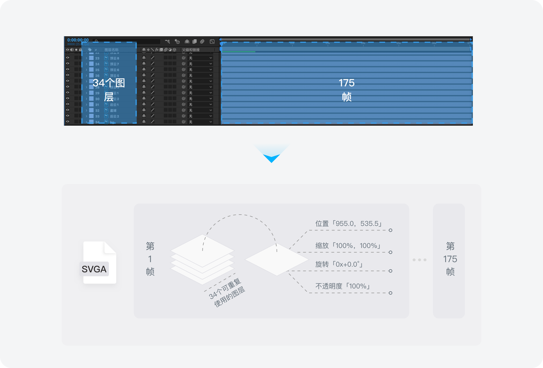
Task: Enable the Frame Blending toolbar icon
Action: click(195, 41)
